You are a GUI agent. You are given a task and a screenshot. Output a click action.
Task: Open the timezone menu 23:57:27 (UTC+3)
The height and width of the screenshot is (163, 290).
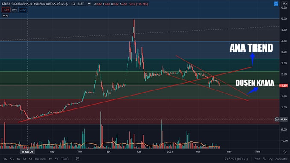pos(236,159)
